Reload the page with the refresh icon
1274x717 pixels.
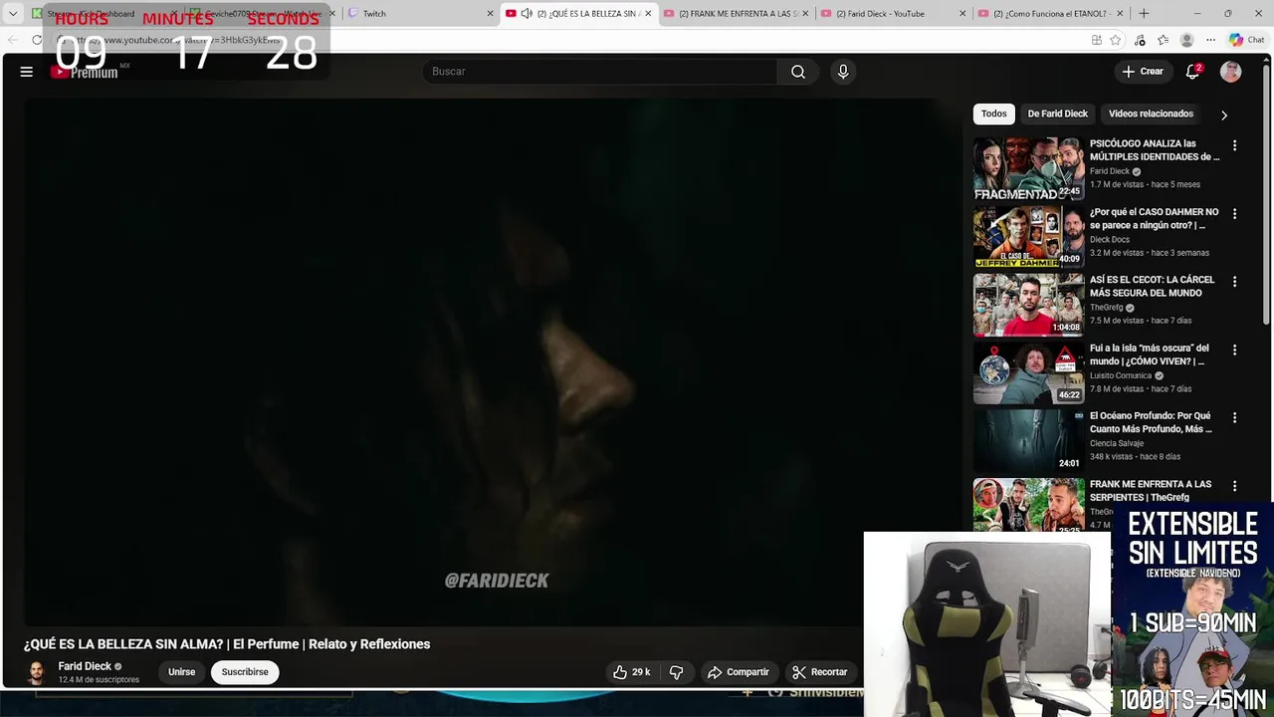coord(37,40)
